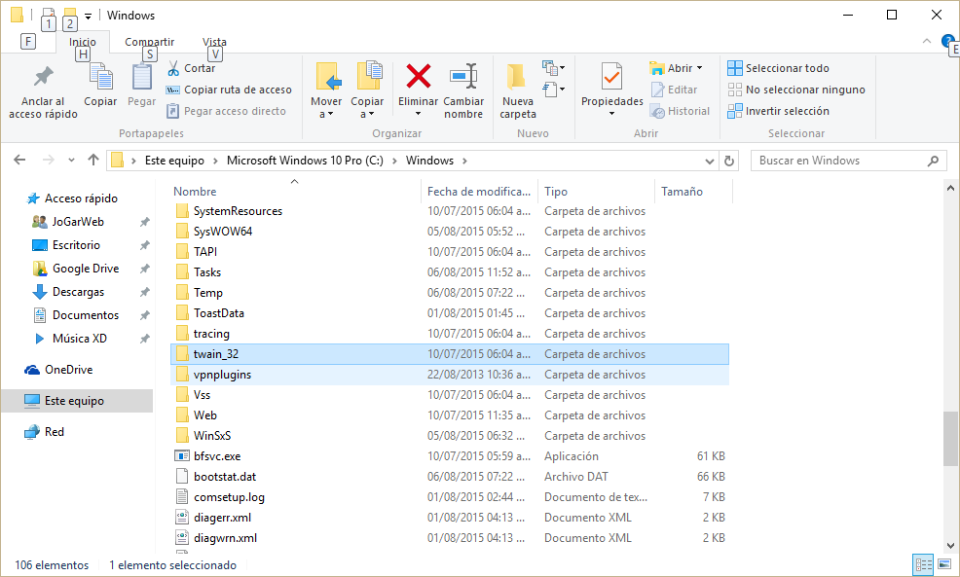
Task: Open Historial for the selected item
Action: 680,111
